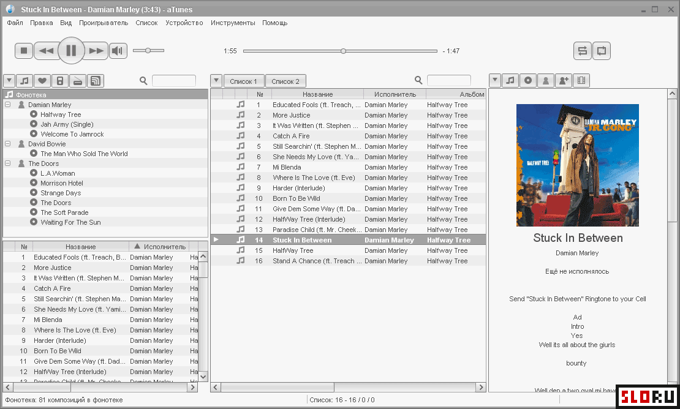This screenshot has width=680, height=409.
Task: Click the navigator search magnifier icon
Action: 143,81
